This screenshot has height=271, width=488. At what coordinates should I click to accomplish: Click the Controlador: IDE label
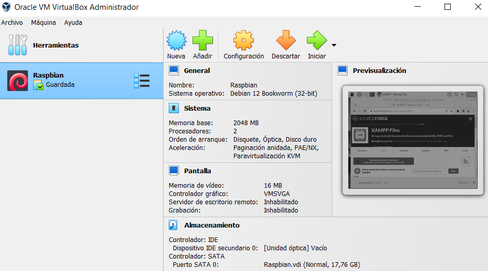point(193,240)
